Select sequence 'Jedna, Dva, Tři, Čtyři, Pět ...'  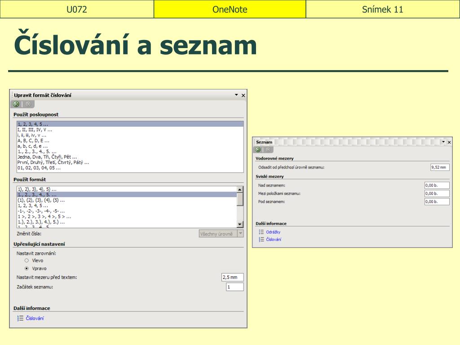(x=130, y=157)
